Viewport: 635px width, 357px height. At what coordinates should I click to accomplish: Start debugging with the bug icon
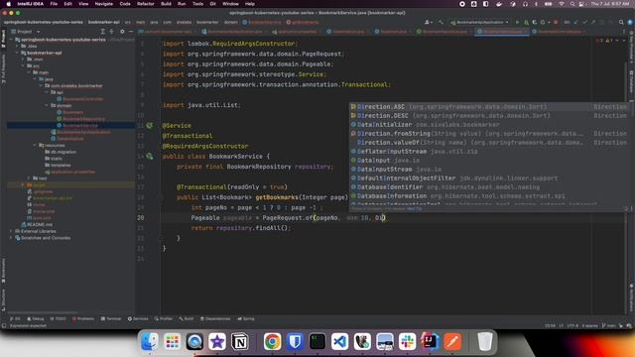526,22
